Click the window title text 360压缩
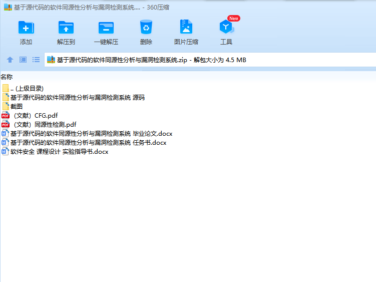Viewport: 376px width, 282px height. pos(158,8)
